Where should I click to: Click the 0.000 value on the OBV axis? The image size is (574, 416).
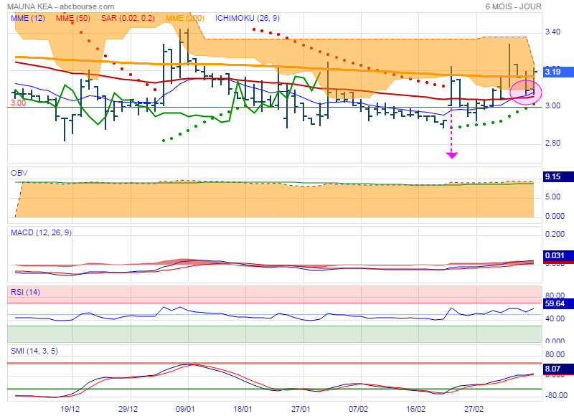point(555,216)
